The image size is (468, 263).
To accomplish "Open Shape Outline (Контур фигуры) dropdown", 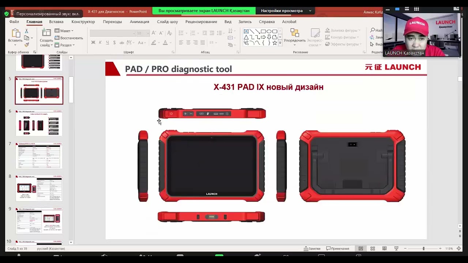I will tap(342, 37).
